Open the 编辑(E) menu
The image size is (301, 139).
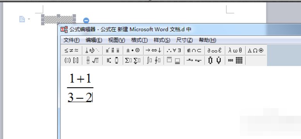94,40
